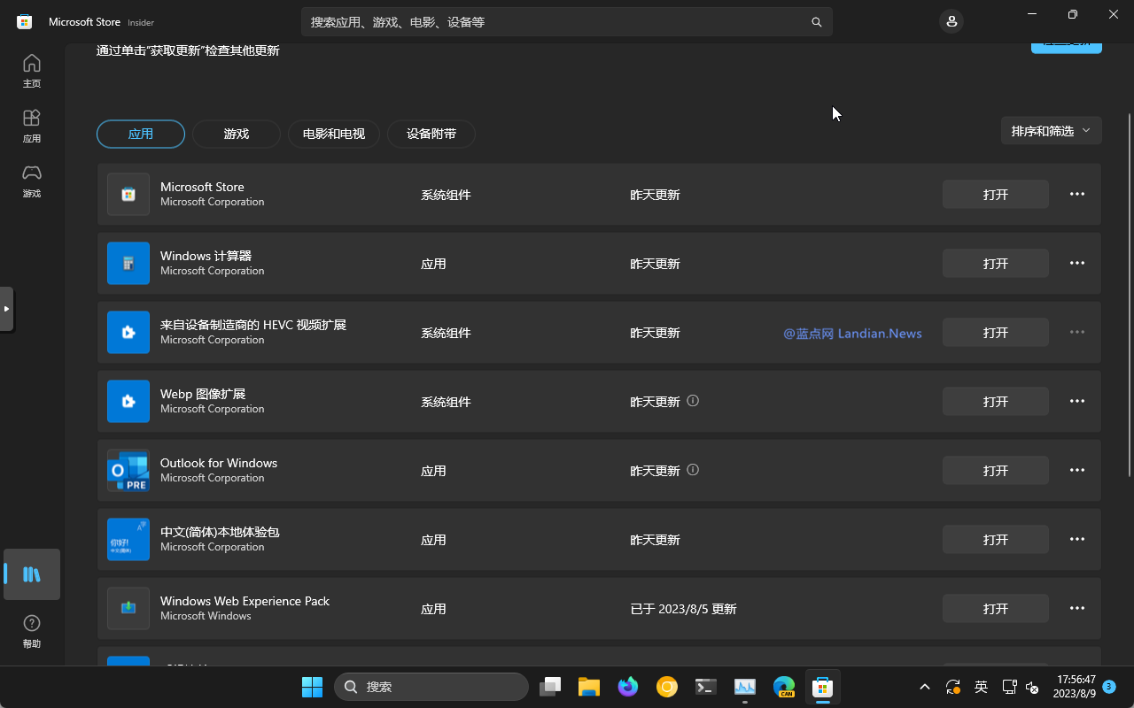Open the 排序和筛选 dropdown
The width and height of the screenshot is (1134, 708).
[x=1051, y=131]
